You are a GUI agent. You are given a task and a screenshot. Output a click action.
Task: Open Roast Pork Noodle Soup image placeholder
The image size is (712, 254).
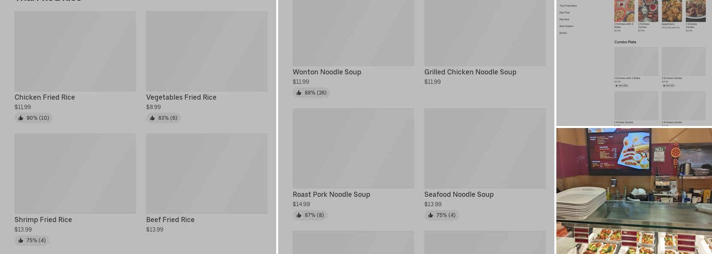pyautogui.click(x=353, y=148)
